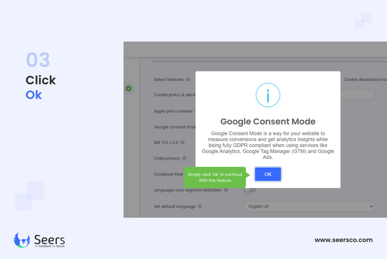Click info icon beside Set default language

(200, 206)
